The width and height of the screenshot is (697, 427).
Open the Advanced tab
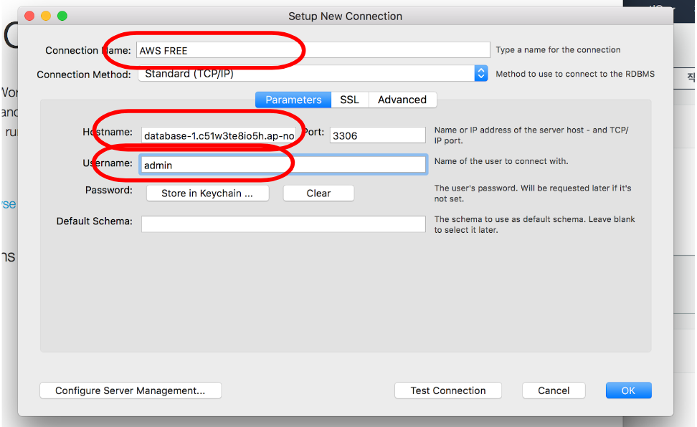point(402,100)
